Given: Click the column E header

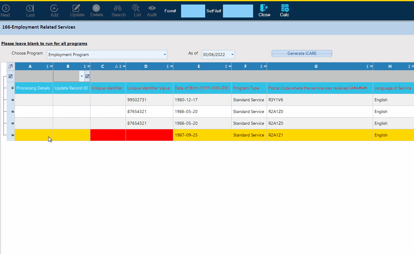Looking at the screenshot, I should [199, 66].
